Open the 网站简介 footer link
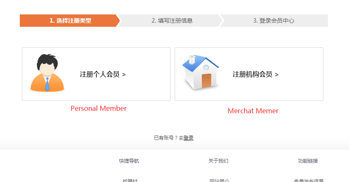349x182 pixels. point(219,180)
